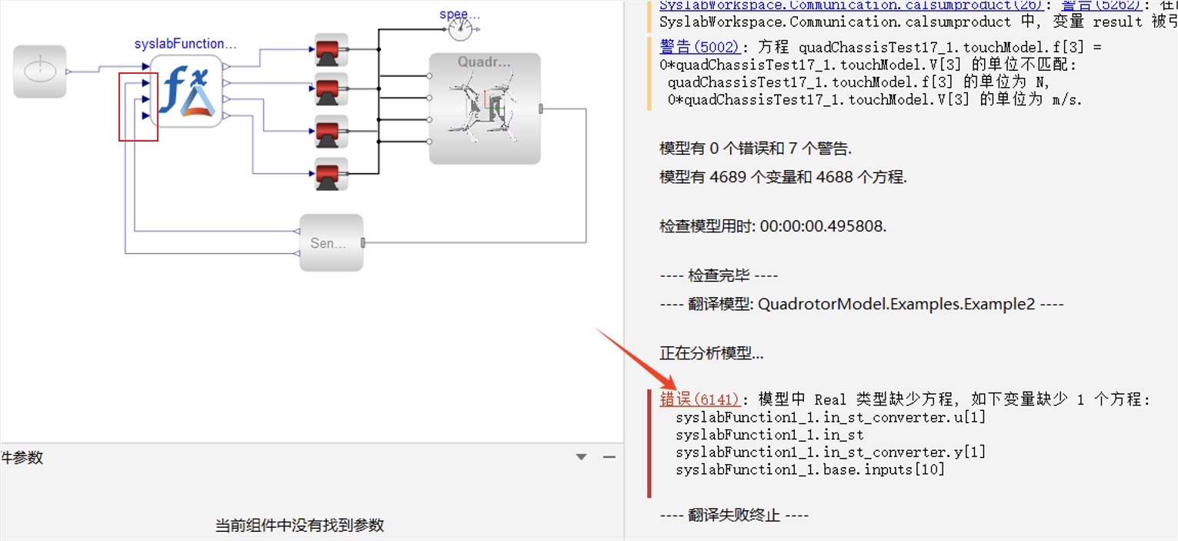This screenshot has width=1178, height=541.
Task: Select the Sen... sensor block
Action: click(x=331, y=242)
